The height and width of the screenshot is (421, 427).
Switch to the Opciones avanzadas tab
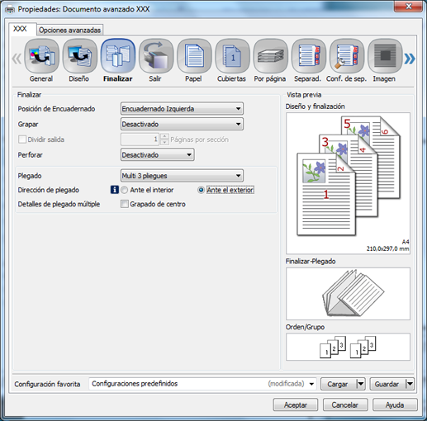tap(70, 30)
